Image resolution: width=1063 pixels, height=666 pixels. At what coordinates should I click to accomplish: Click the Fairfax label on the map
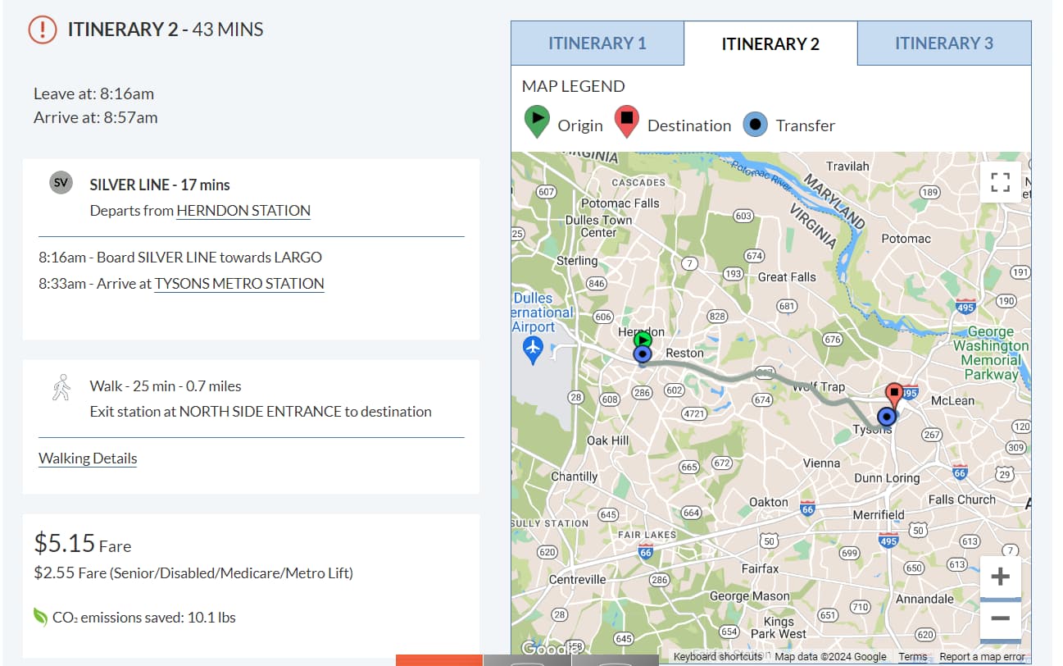(x=760, y=568)
